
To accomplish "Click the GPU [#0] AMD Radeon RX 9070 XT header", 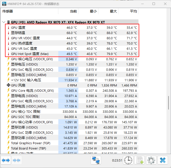I will click(58, 22).
